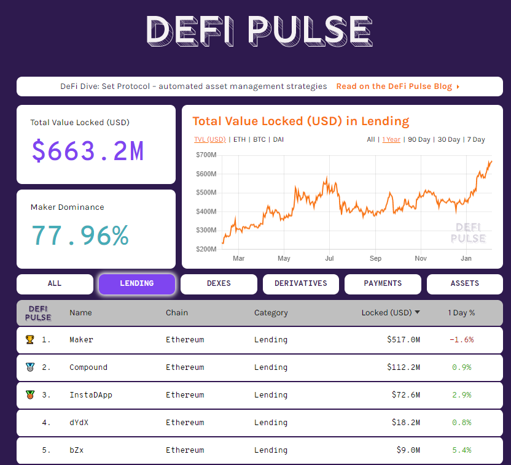This screenshot has height=465, width=511.
Task: Click the silver medal icon beside Compound
Action: 30,367
